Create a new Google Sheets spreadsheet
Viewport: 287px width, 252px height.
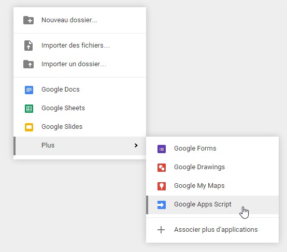[x=80, y=108]
